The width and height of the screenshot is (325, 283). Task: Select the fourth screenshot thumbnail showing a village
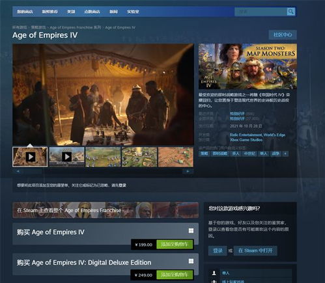click(x=139, y=157)
